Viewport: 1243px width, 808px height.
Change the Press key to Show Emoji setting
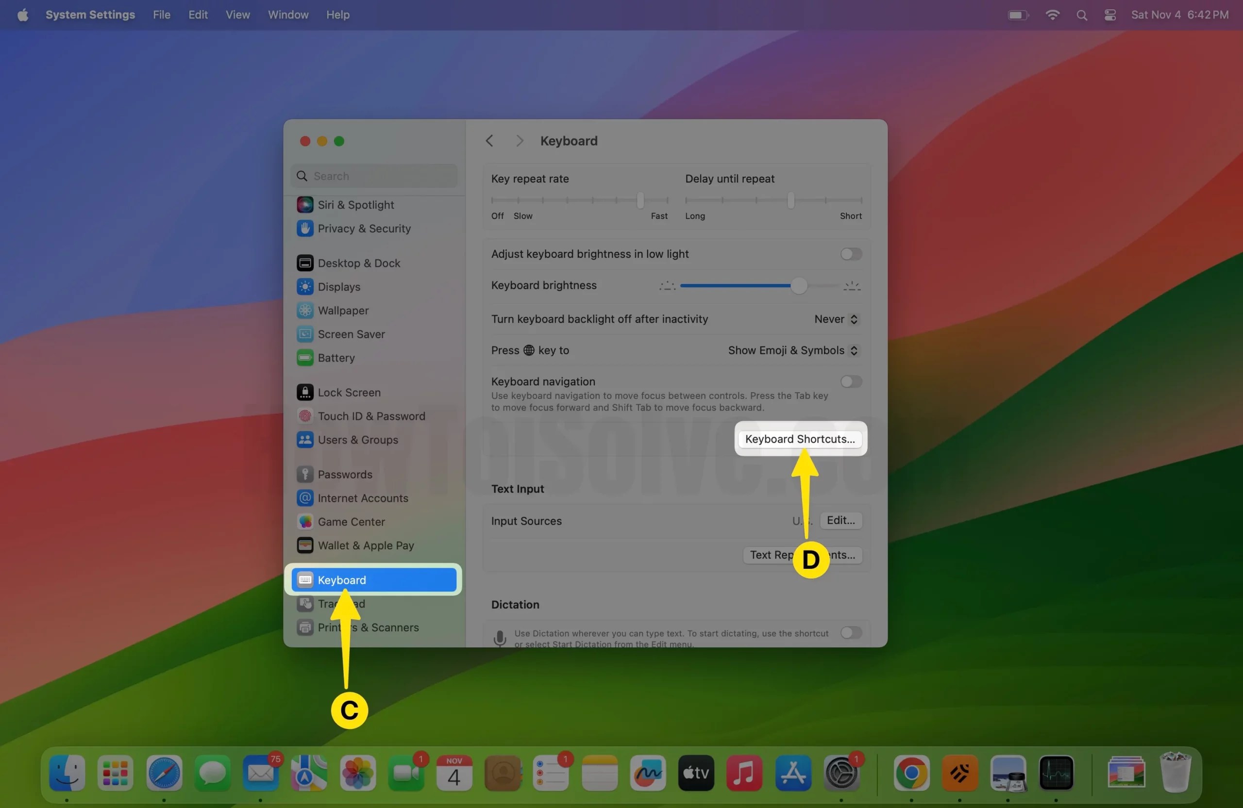[x=792, y=350]
